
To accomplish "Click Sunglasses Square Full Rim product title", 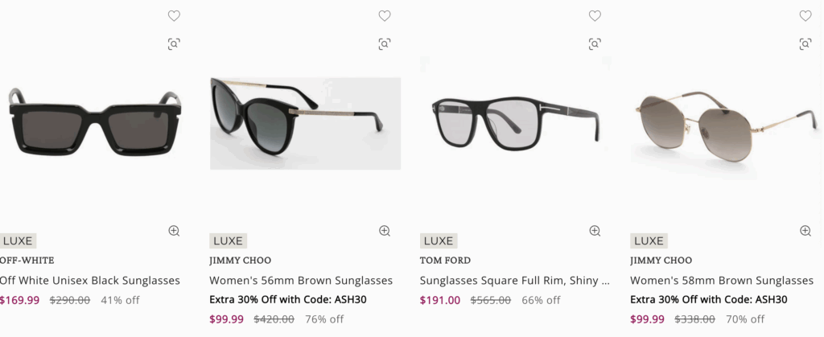I will (515, 281).
